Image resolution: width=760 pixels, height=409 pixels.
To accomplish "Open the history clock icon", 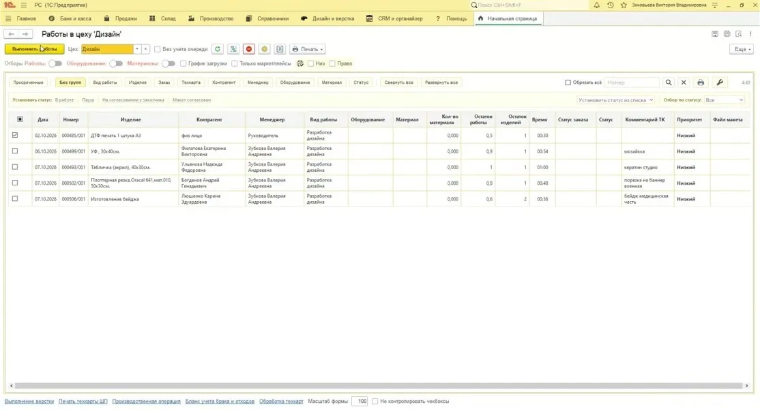I will point(610,5).
